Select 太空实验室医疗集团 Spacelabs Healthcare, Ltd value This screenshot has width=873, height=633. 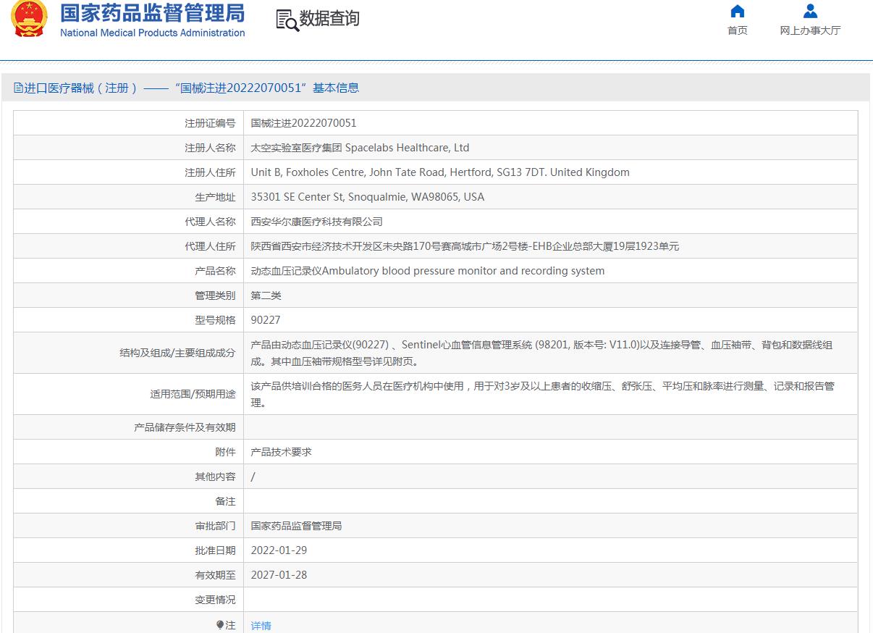coord(360,148)
